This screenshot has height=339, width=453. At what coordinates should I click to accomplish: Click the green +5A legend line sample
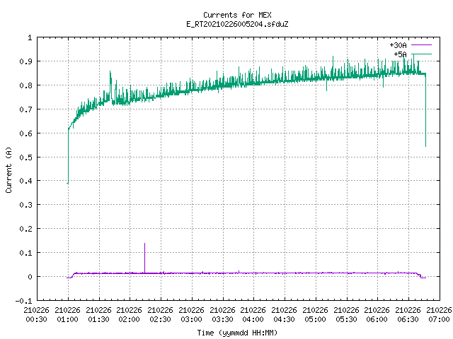click(421, 54)
